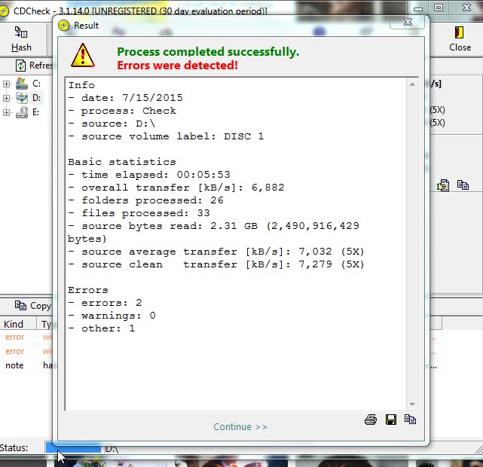Click the Kind column header
483x467 pixels.
pos(14,324)
